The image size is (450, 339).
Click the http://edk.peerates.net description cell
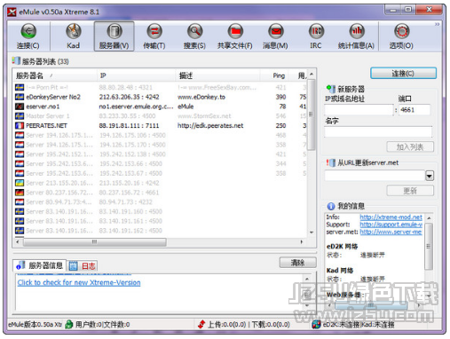210,125
